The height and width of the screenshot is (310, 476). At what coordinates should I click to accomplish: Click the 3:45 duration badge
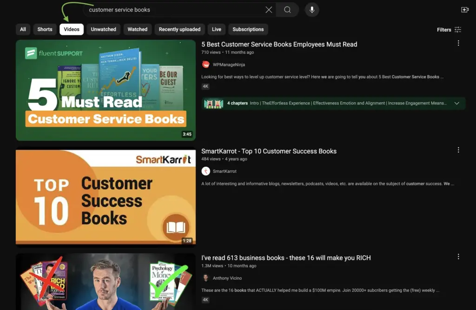[187, 134]
